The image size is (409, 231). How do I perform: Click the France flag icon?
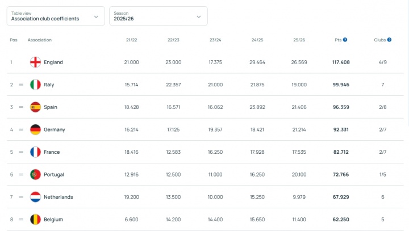(35, 152)
